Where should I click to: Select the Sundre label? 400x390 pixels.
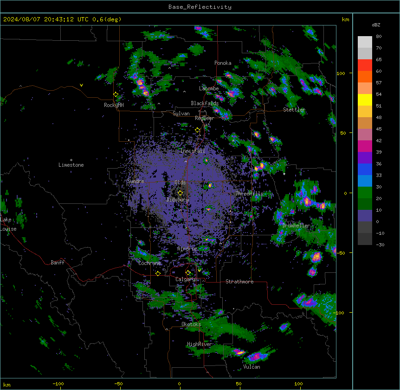pos(135,181)
